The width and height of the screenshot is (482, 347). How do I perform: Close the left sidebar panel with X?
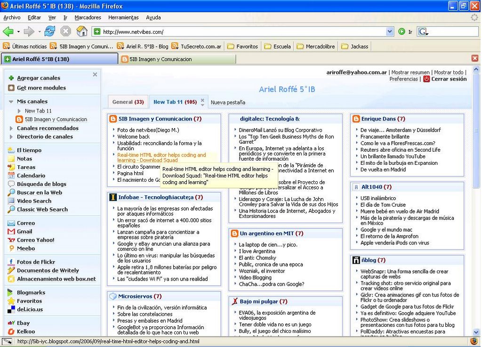pos(95,74)
